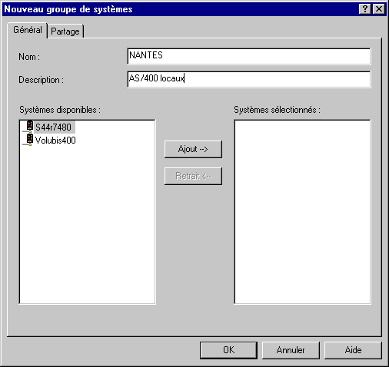This screenshot has width=389, height=367.
Task: Click the question mark help button in title bar
Action: (365, 9)
